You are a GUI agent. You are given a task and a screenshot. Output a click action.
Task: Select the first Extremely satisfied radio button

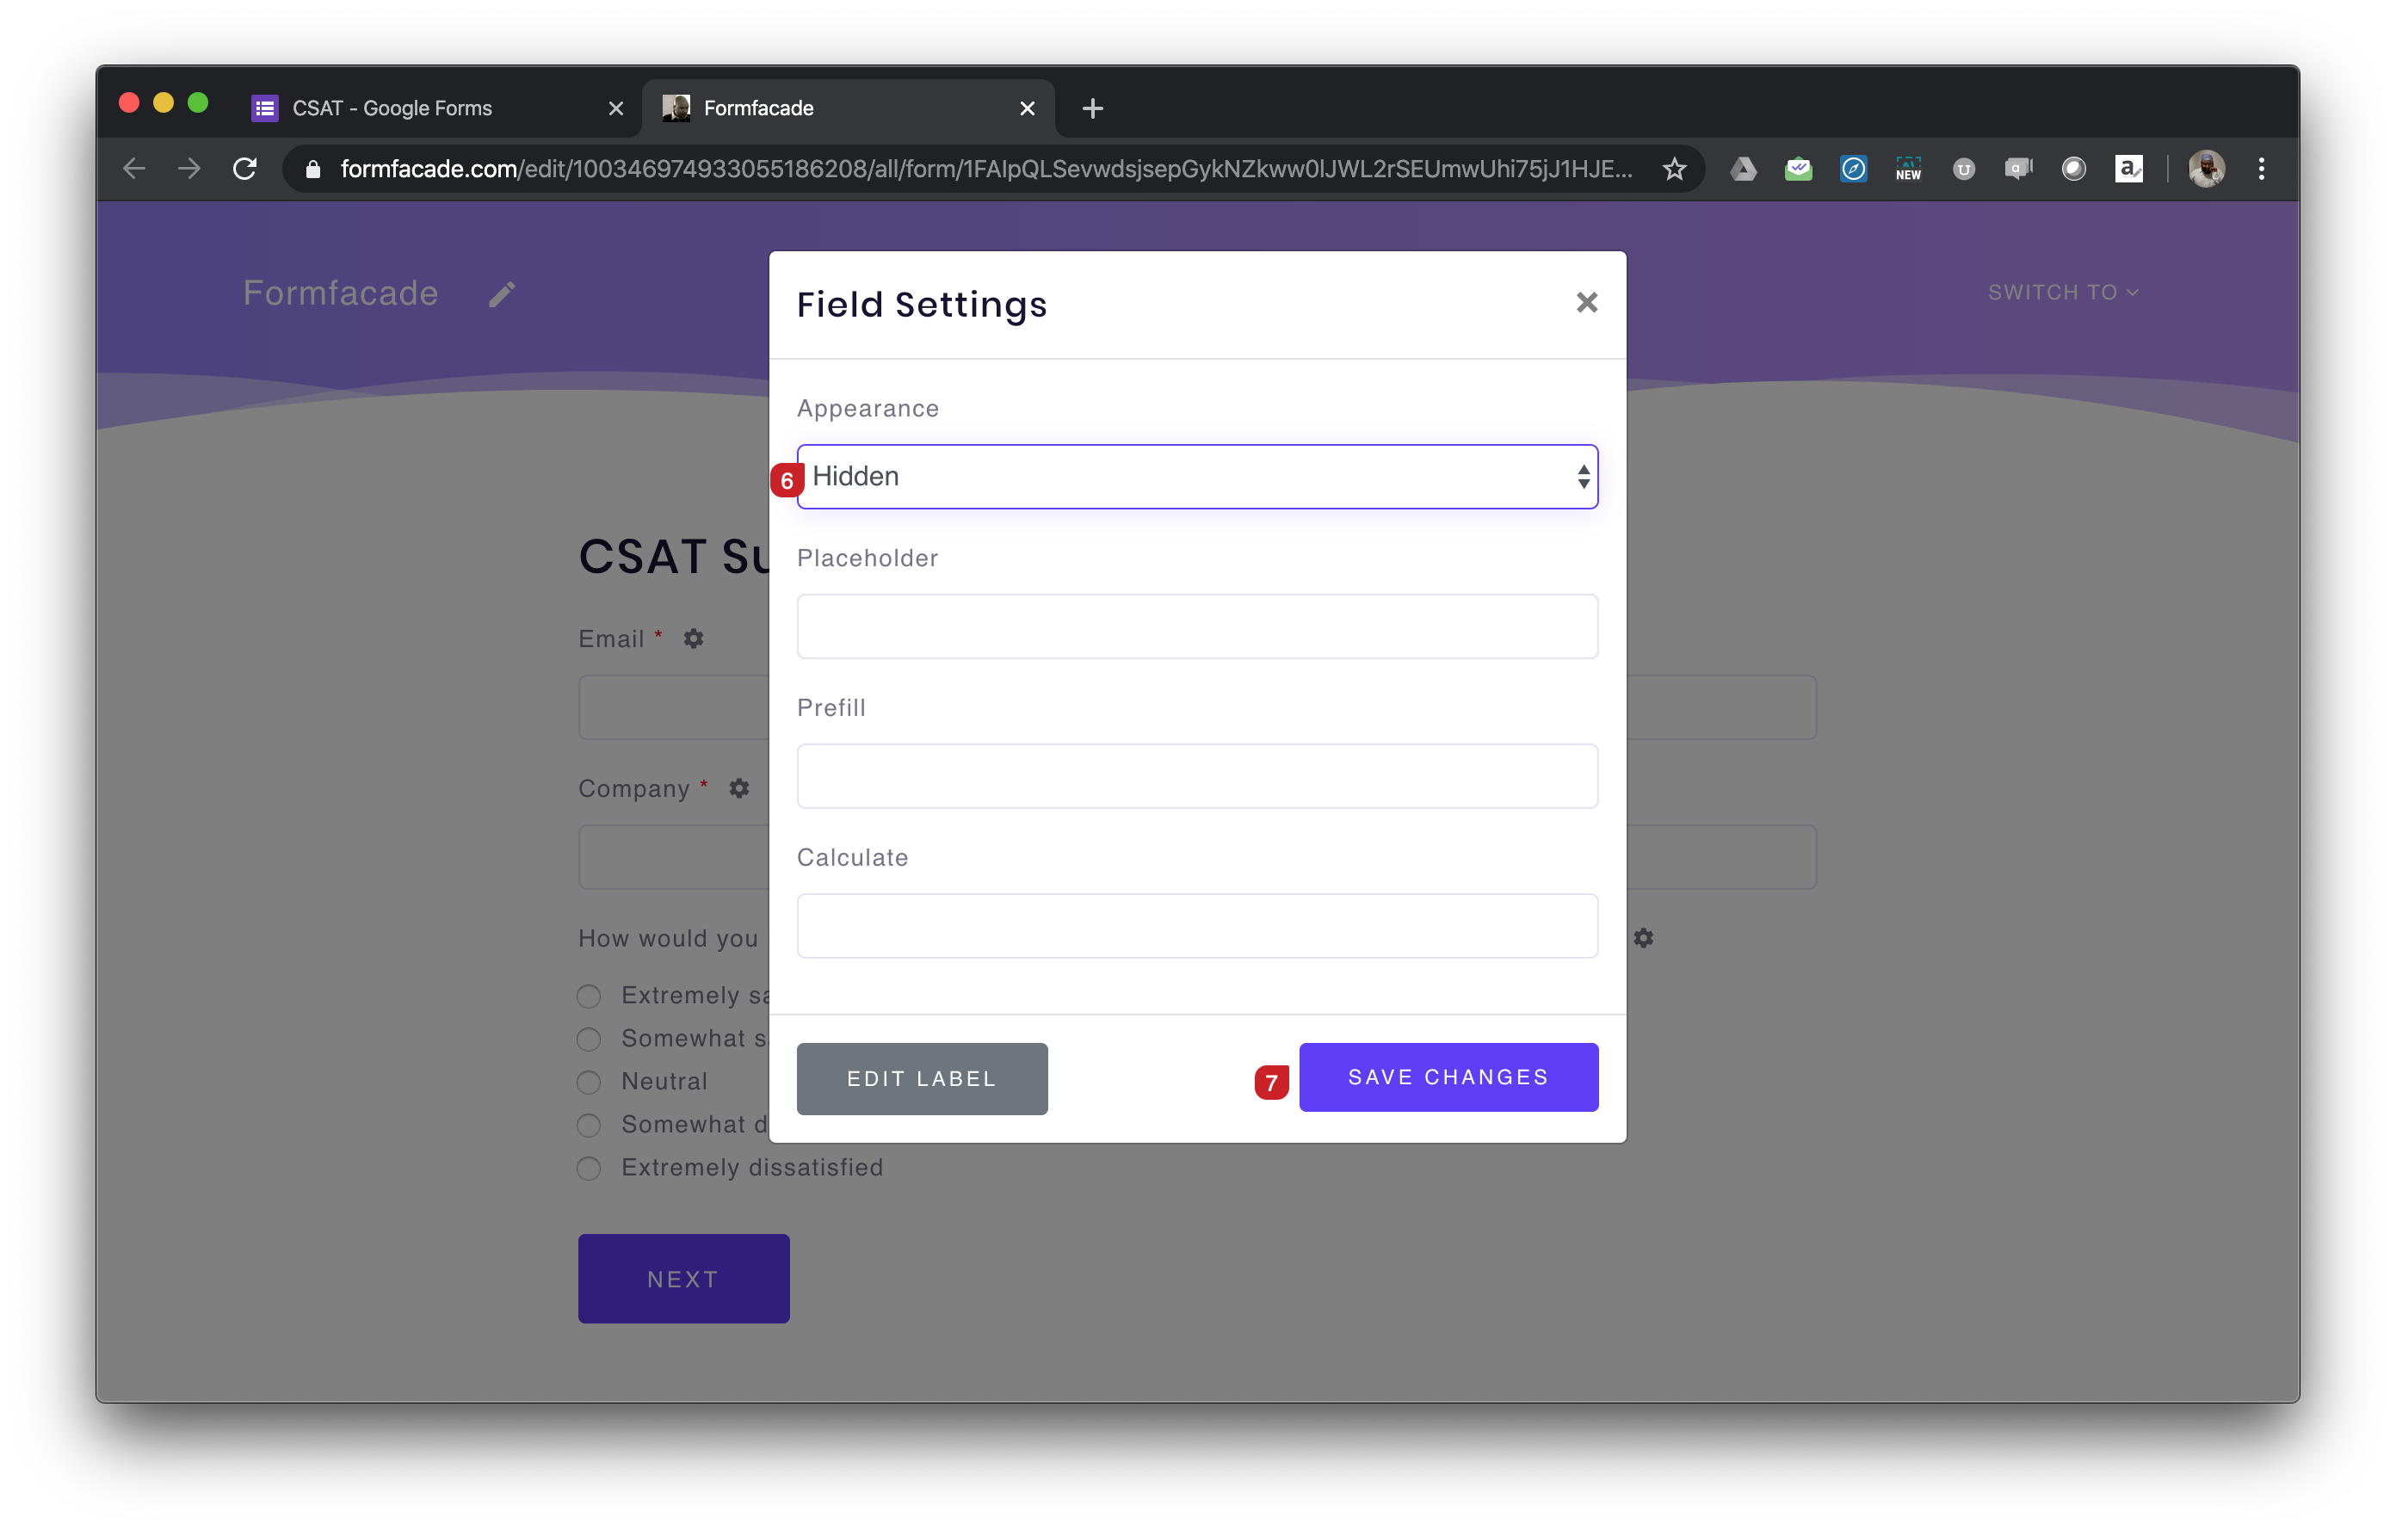point(589,996)
